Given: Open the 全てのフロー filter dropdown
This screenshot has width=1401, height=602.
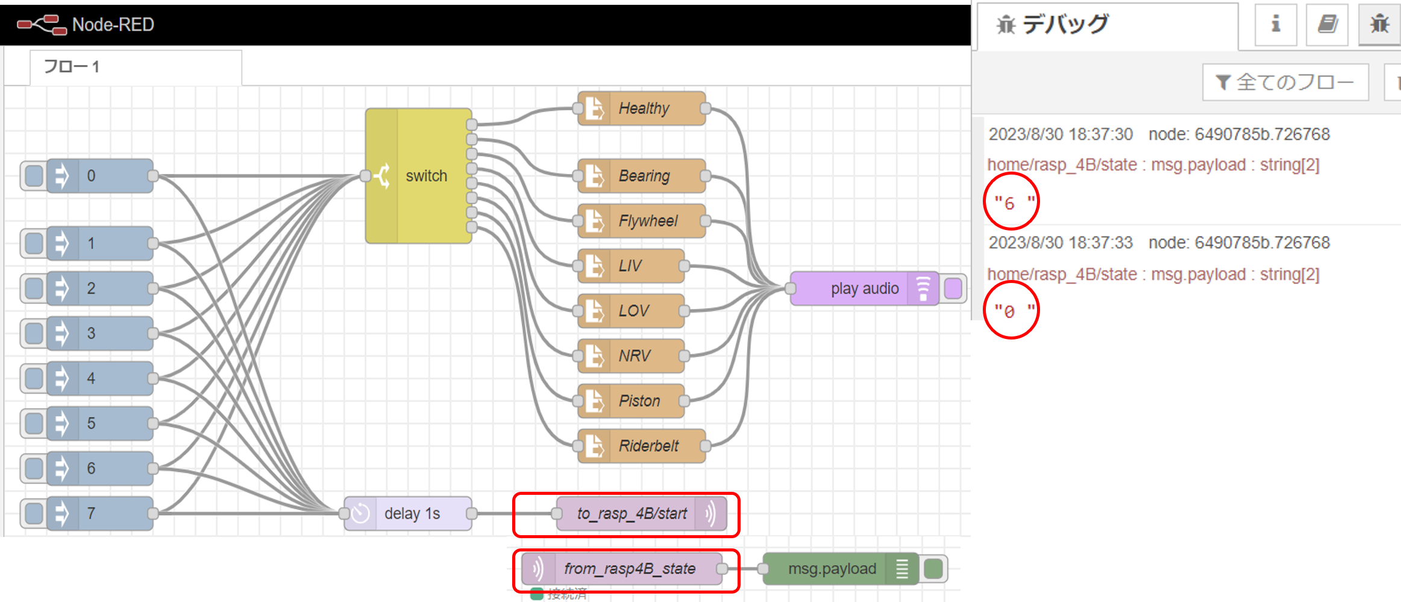Looking at the screenshot, I should pos(1285,82).
